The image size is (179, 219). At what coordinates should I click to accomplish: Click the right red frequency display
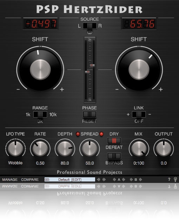139,23
